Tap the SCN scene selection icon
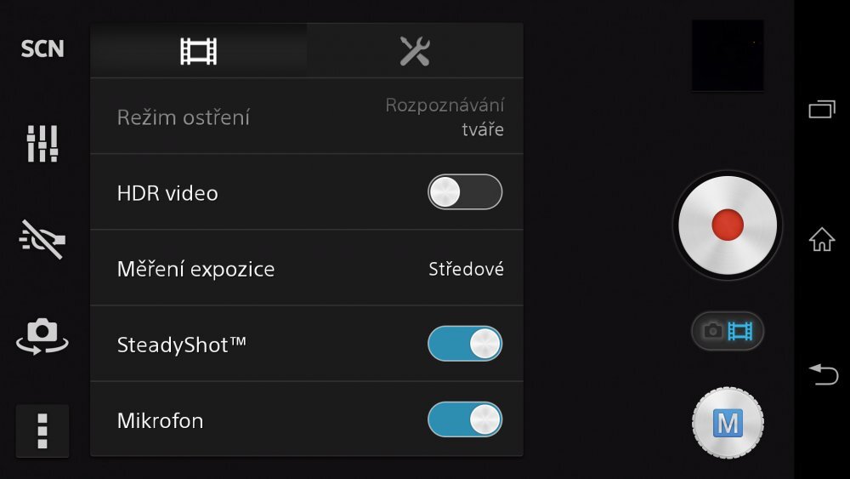 click(42, 49)
